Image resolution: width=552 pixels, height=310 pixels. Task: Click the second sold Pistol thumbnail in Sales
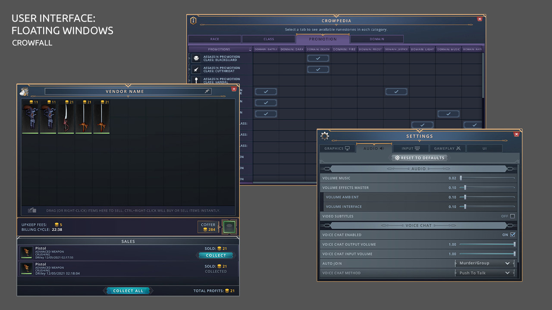coord(27,269)
